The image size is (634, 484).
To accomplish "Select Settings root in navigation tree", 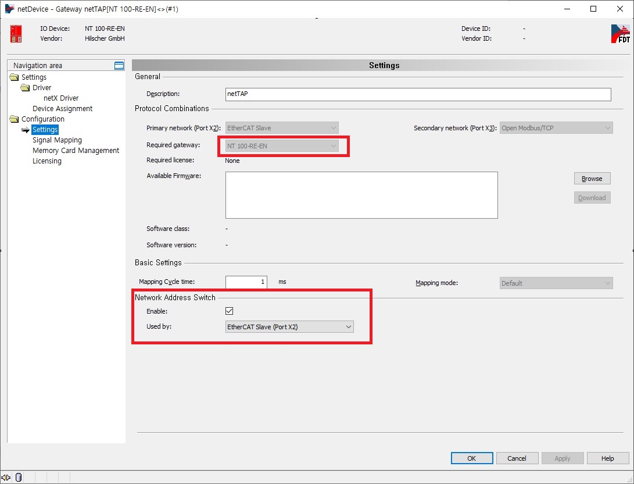I will (34, 77).
